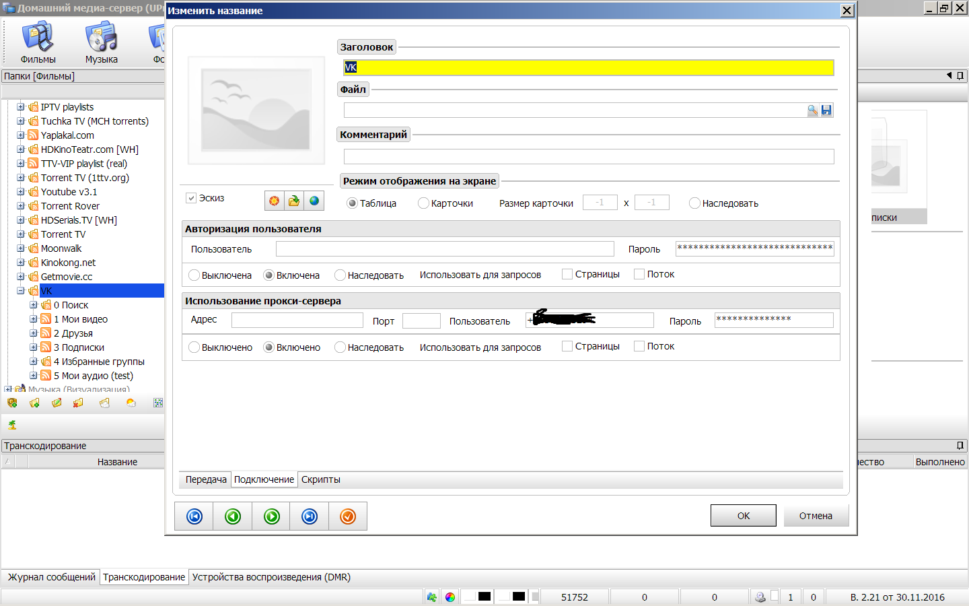
Task: Click the Пользователь field under user authorization
Action: pyautogui.click(x=445, y=249)
